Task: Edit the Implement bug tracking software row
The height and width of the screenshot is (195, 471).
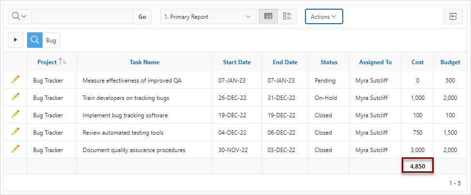Action: click(15, 115)
